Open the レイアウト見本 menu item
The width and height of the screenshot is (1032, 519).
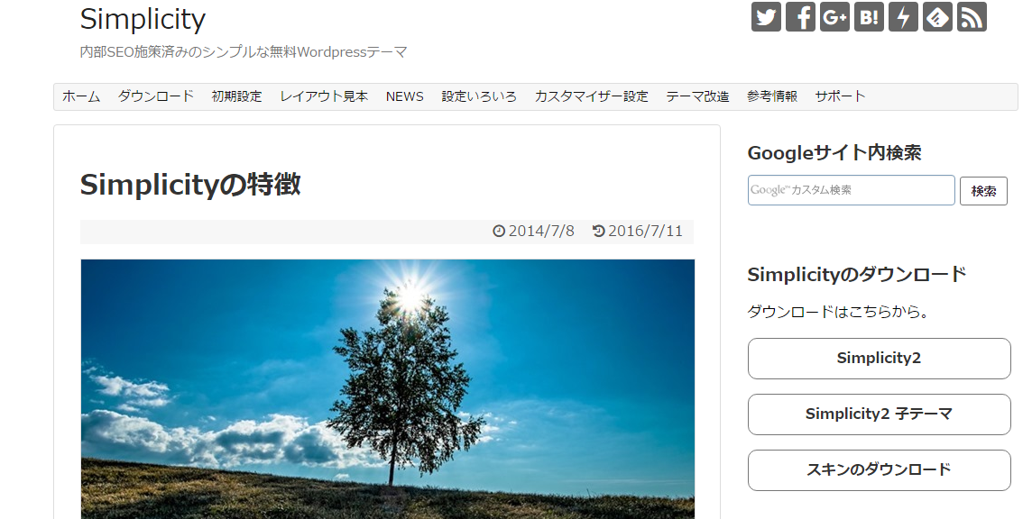(x=324, y=96)
